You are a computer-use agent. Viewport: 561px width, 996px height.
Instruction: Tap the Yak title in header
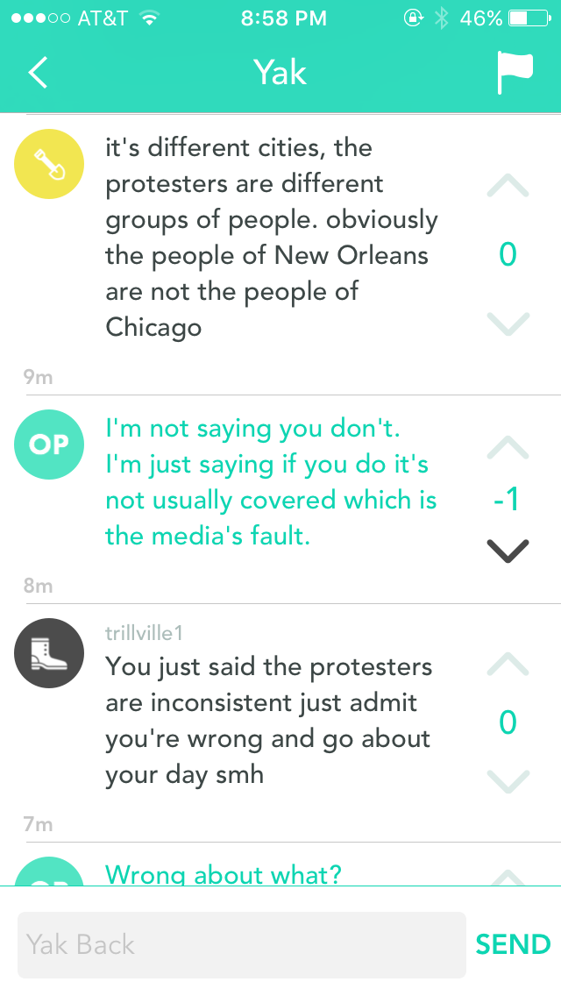(x=280, y=72)
